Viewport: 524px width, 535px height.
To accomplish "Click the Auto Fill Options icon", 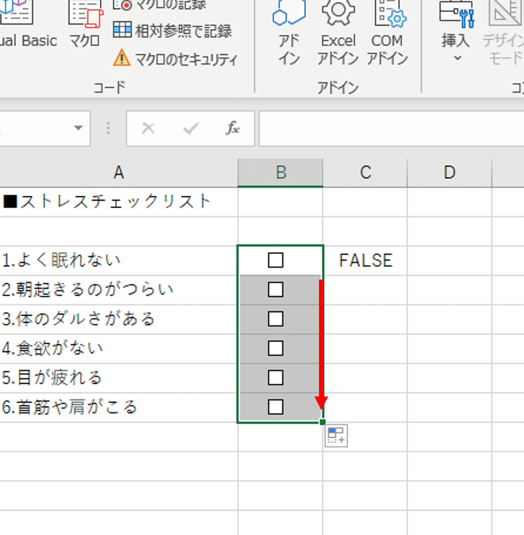I will 336,436.
